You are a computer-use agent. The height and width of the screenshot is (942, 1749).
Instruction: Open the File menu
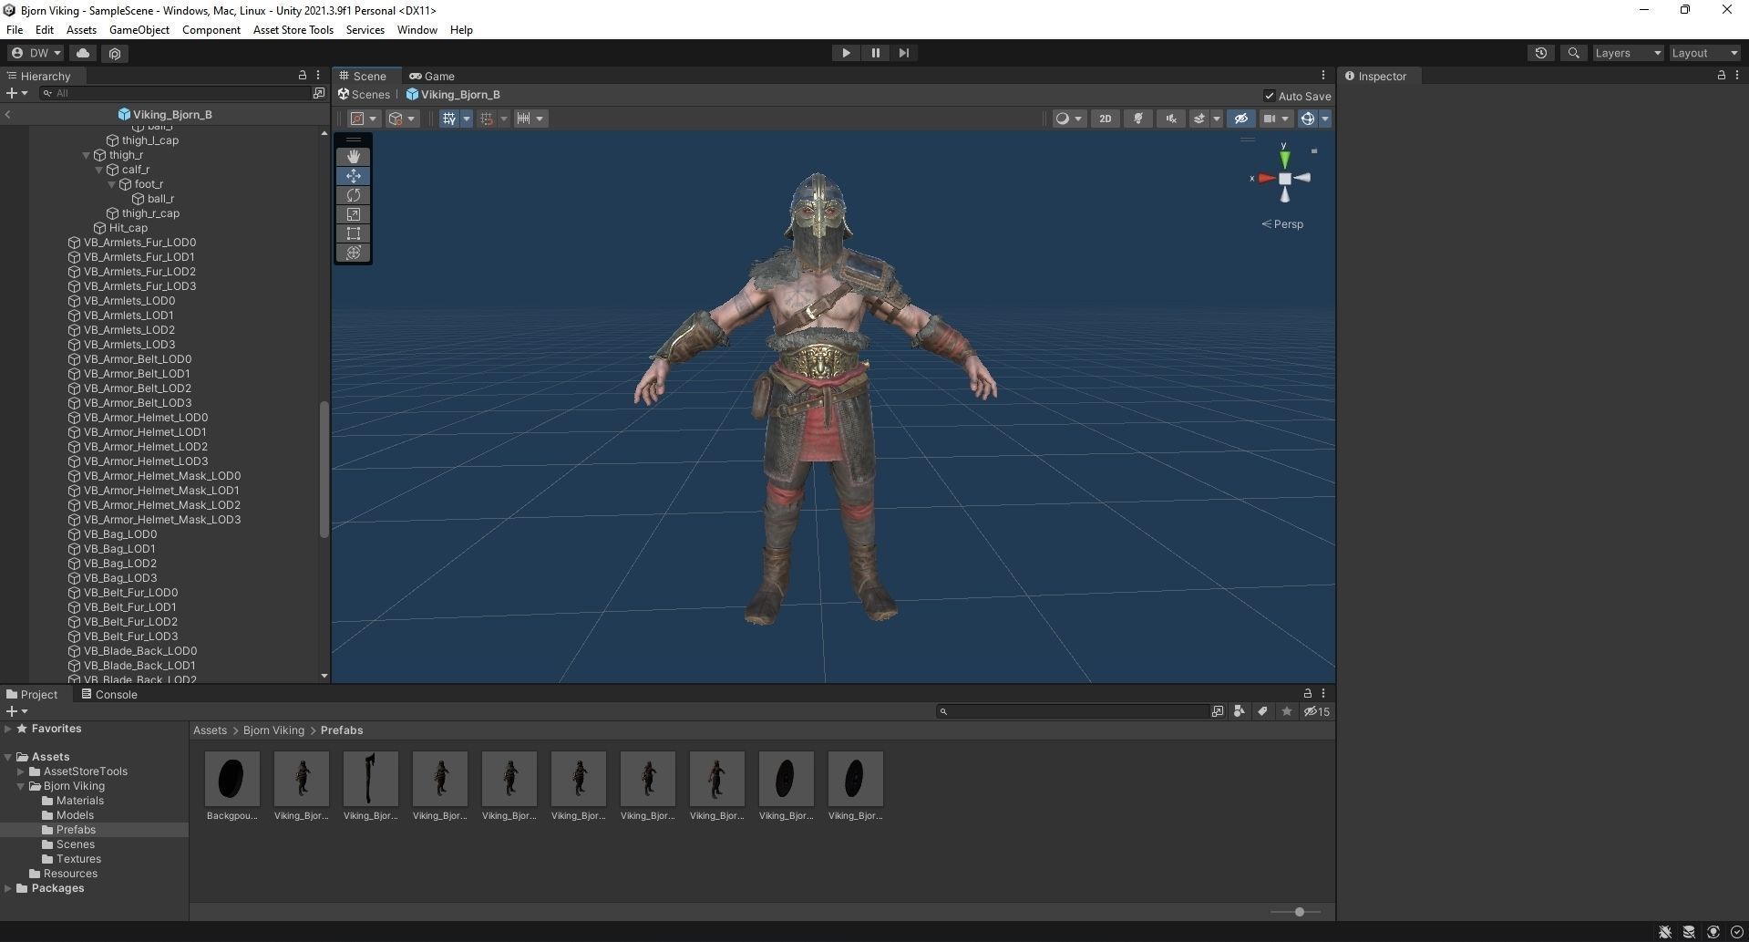[15, 30]
